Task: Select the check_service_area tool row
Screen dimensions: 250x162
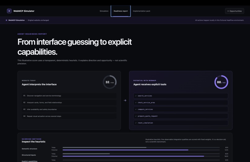Action: 181,103
